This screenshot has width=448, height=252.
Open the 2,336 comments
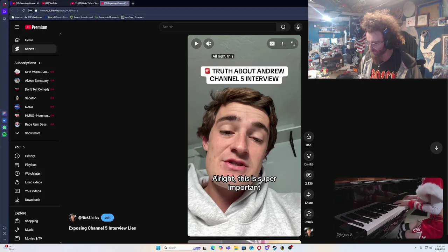(x=309, y=175)
